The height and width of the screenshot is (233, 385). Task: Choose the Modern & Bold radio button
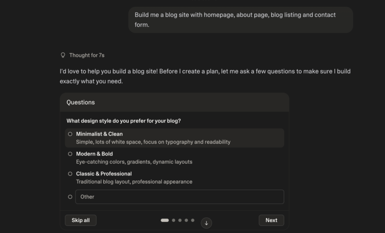pyautogui.click(x=70, y=154)
